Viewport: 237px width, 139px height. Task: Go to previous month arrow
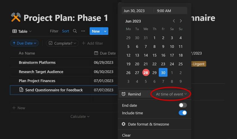[174, 21]
